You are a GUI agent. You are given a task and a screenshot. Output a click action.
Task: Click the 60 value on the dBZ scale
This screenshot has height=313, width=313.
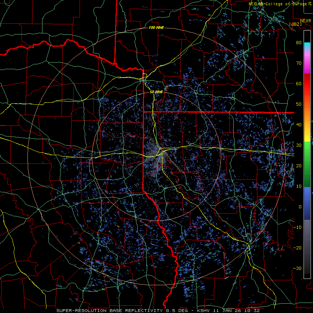click(x=299, y=83)
